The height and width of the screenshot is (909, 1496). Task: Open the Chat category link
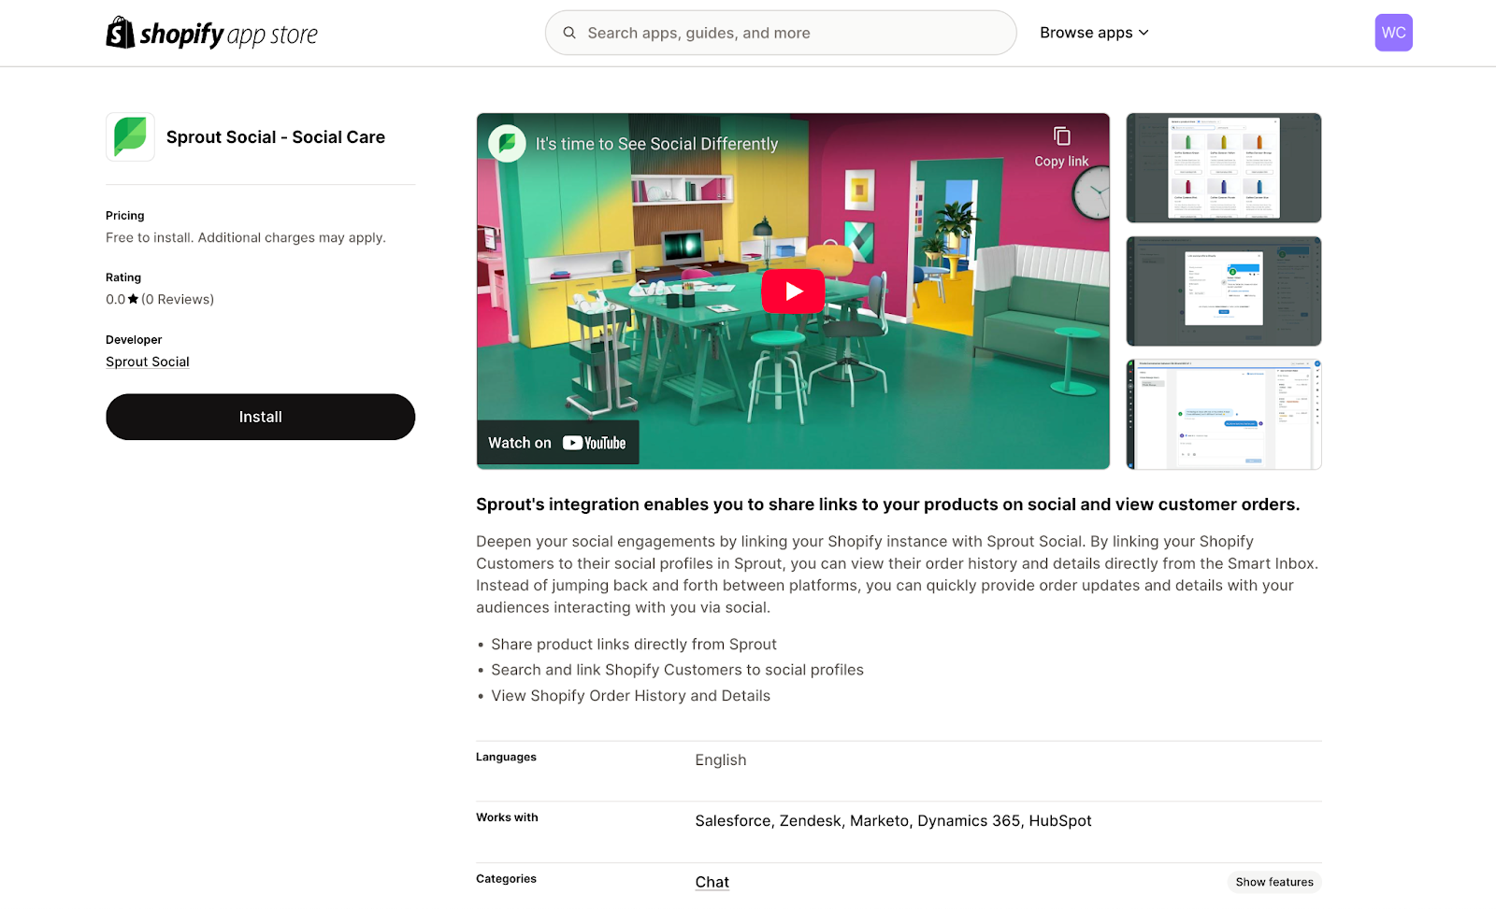(712, 882)
